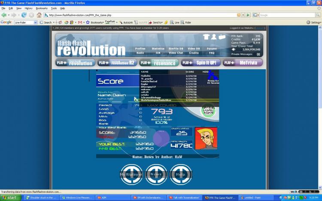
Task: Open the FAQ link
Action: [x=212, y=53]
